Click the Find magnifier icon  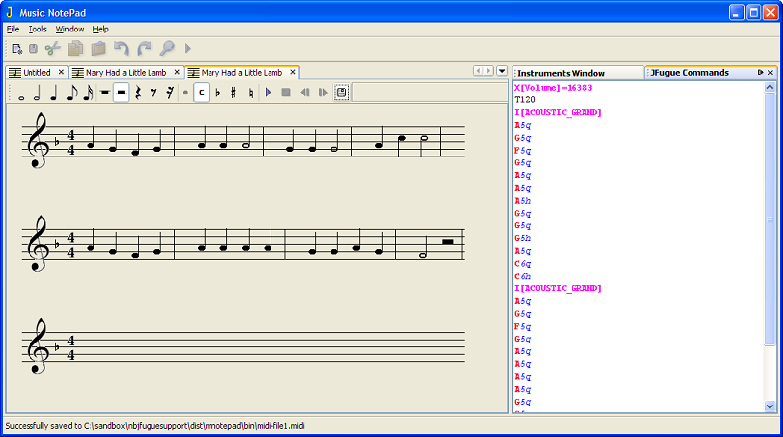click(167, 49)
